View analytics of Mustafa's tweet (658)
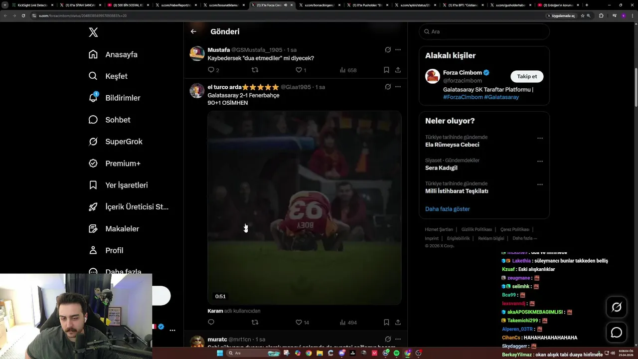Screen dimensions: 638x359 click(348, 70)
